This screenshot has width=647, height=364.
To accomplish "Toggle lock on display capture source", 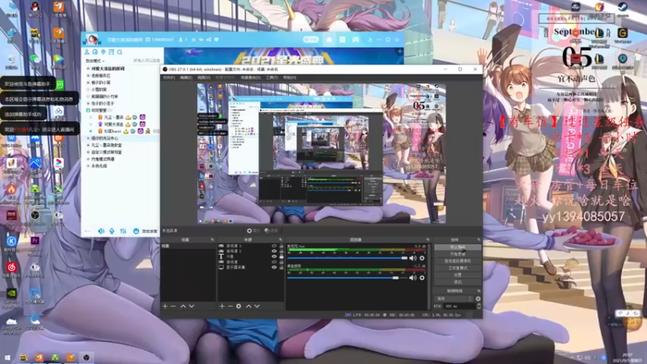I will coord(281,268).
